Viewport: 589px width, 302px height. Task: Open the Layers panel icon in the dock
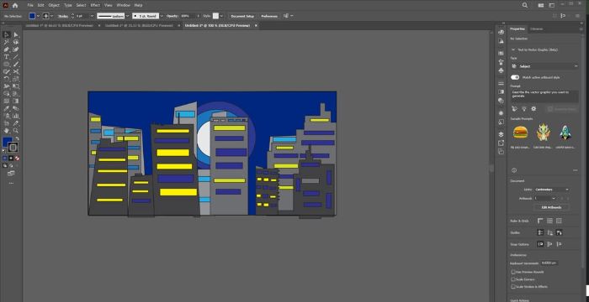click(x=501, y=134)
